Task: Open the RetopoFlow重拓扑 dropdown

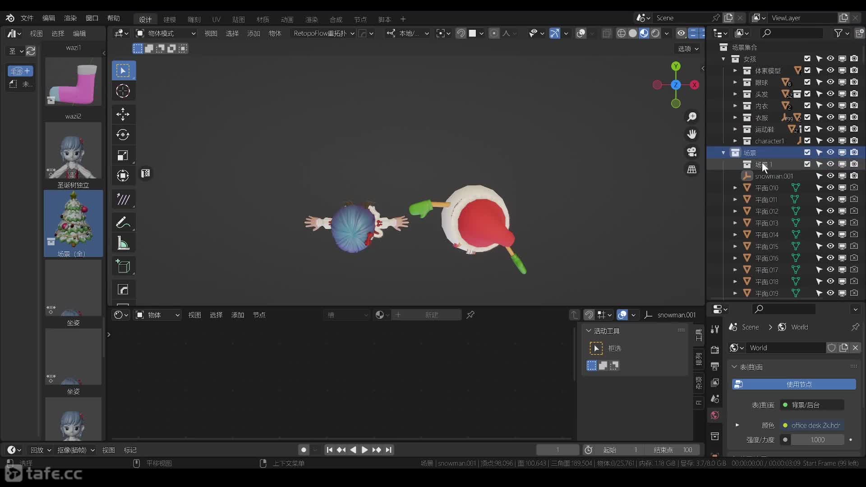Action: (x=323, y=33)
